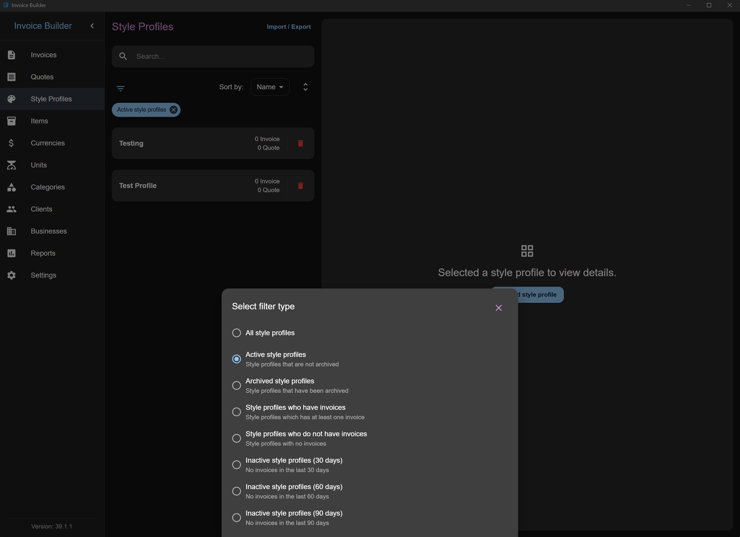Toggle sort order arrows
Viewport: 740px width, 537px height.
point(305,87)
